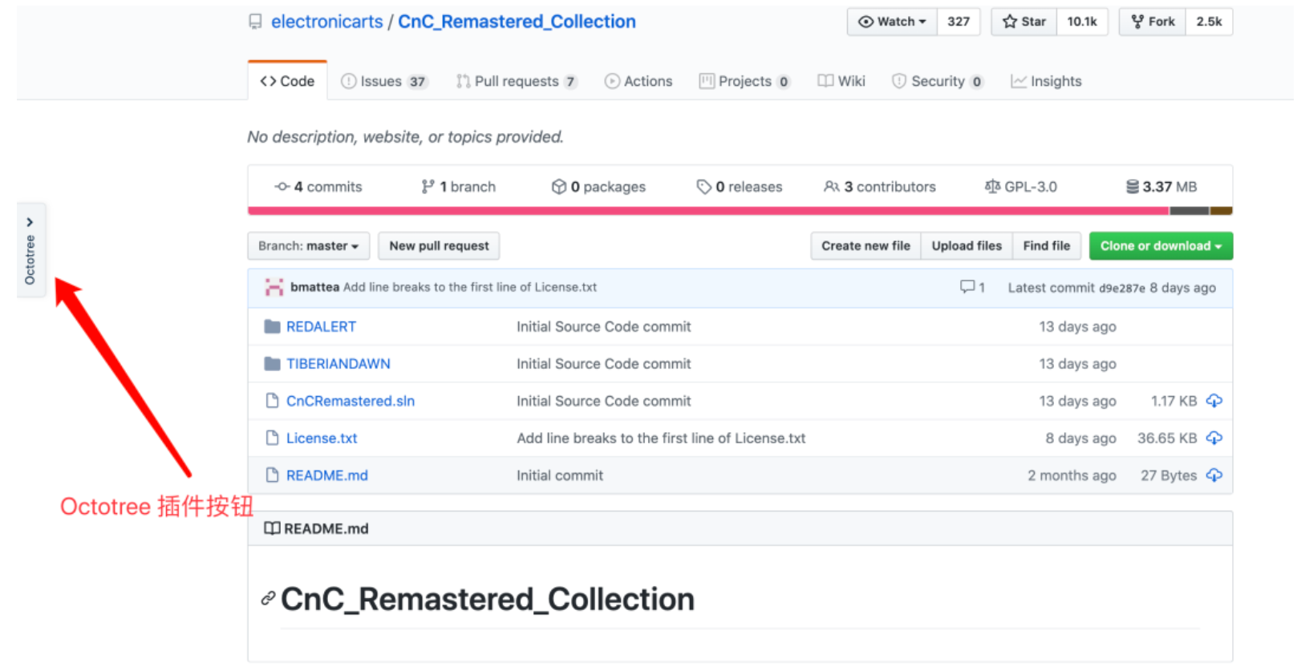Viewport: 1305px width, 667px height.
Task: Open the electronicarts owner link
Action: (326, 22)
